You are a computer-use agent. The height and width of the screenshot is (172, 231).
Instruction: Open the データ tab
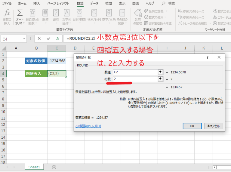coord(94,3)
